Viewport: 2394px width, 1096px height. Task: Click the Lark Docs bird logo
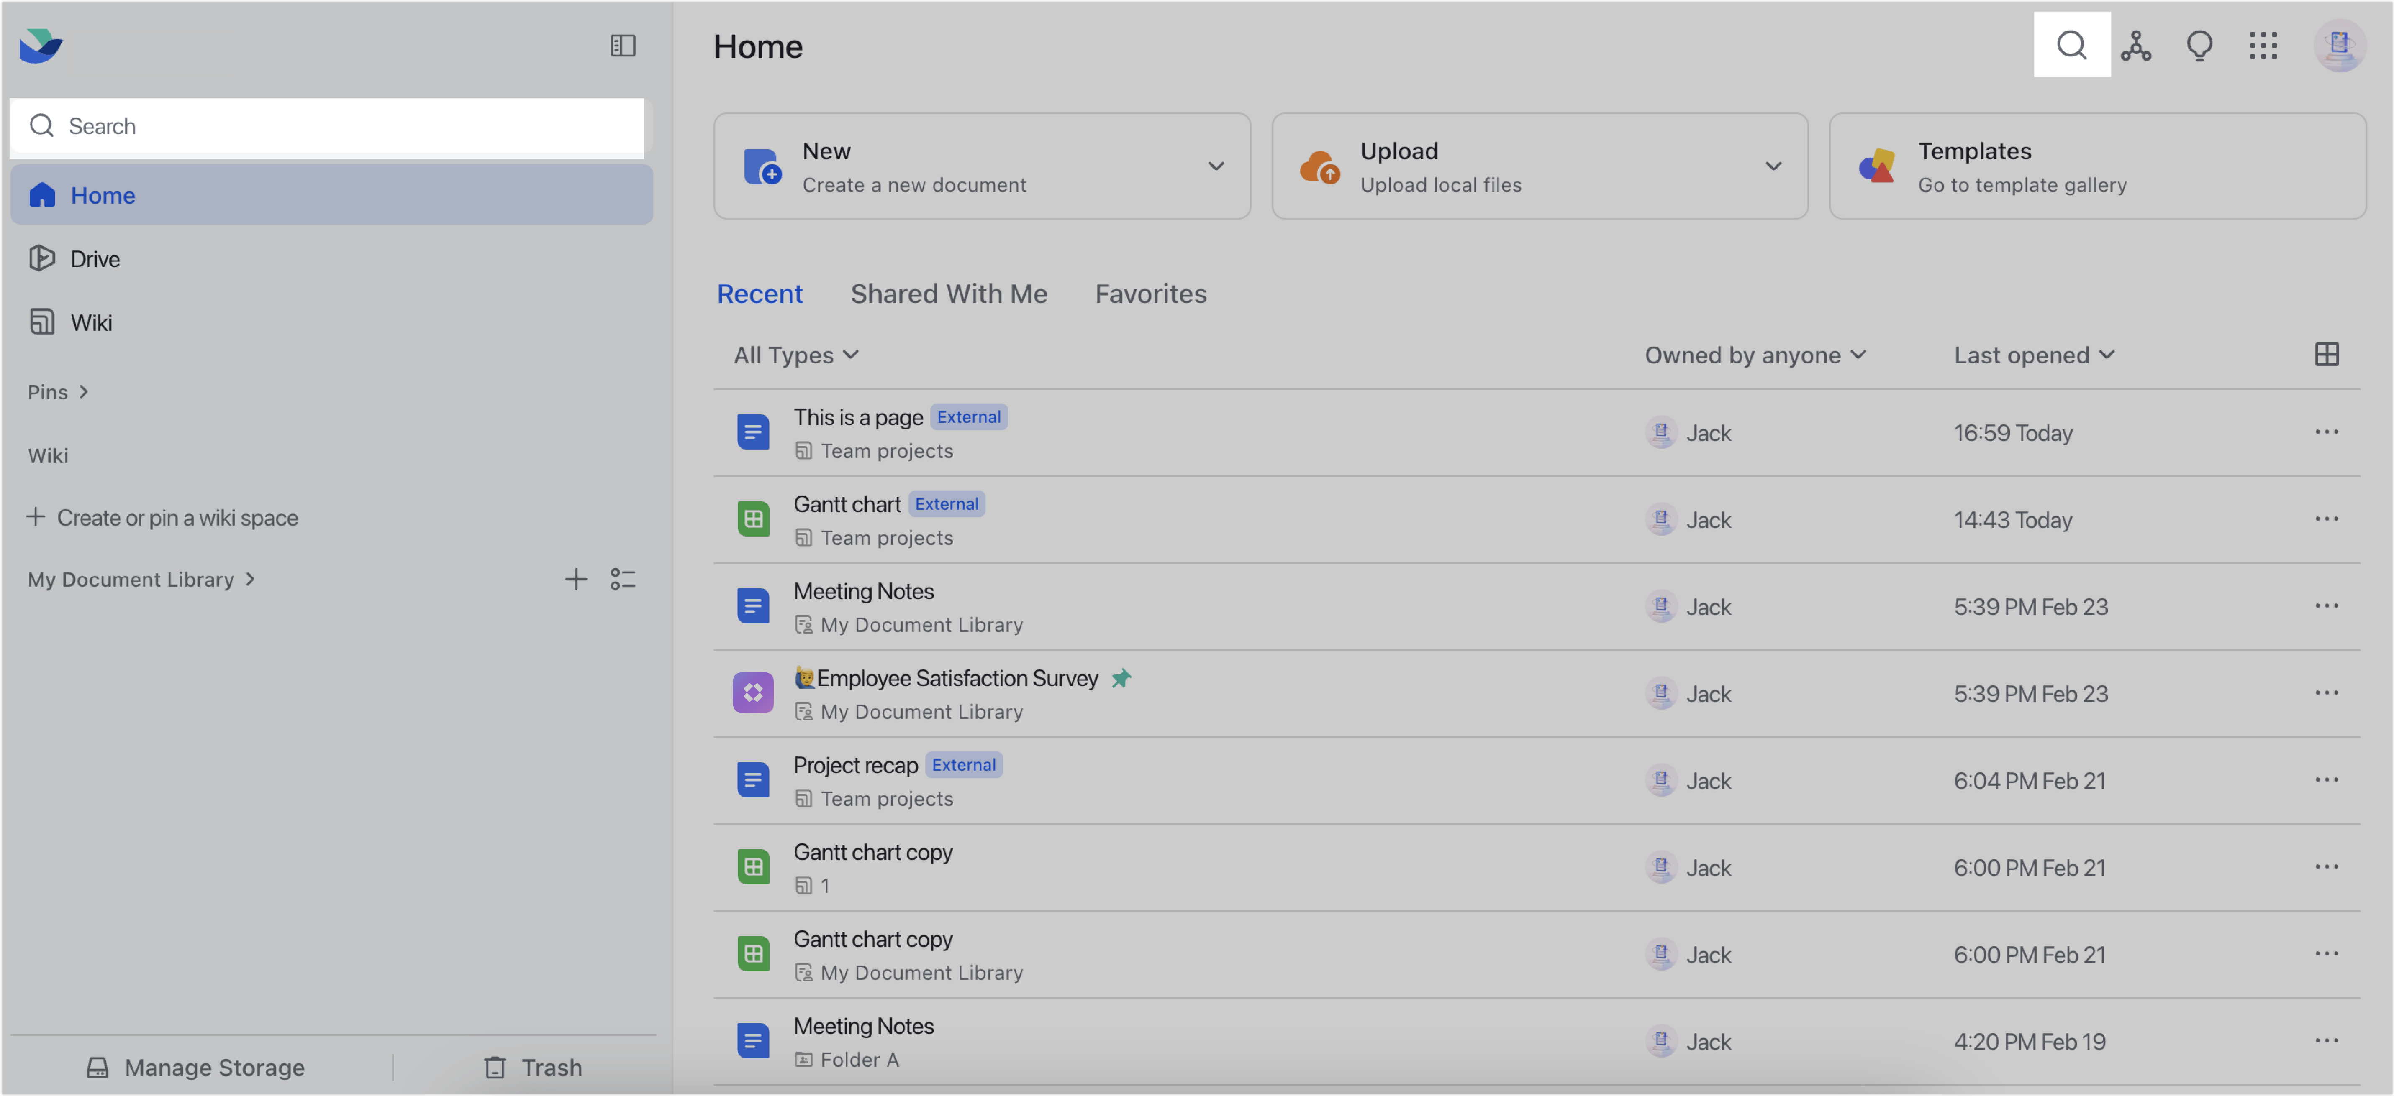(41, 46)
